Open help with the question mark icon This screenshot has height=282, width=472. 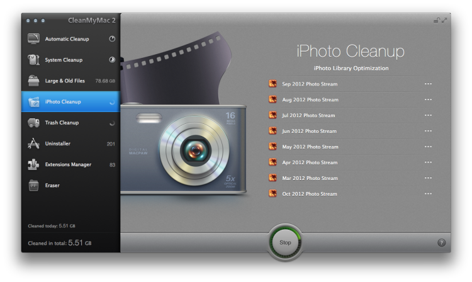pos(441,242)
